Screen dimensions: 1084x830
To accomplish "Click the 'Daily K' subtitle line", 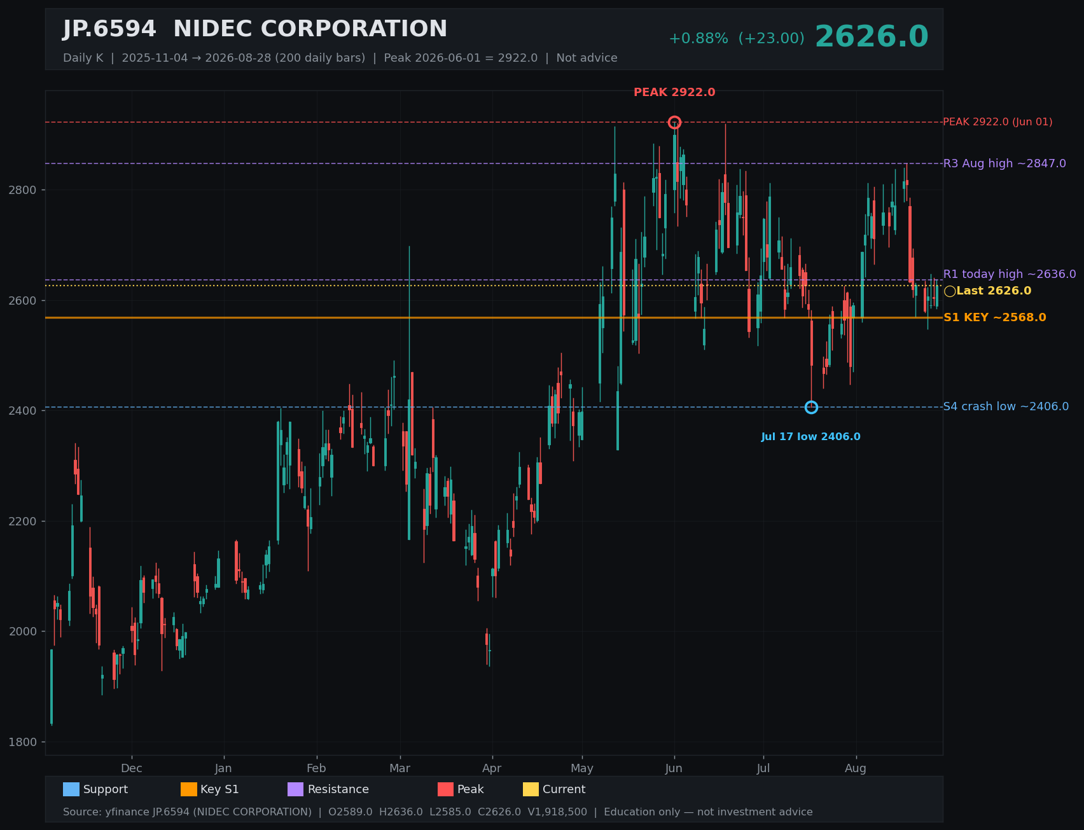I will click(x=340, y=58).
